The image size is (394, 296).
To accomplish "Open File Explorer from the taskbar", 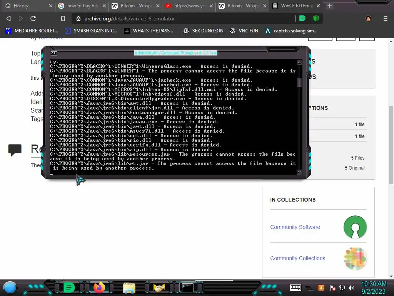I will [x=129, y=288].
